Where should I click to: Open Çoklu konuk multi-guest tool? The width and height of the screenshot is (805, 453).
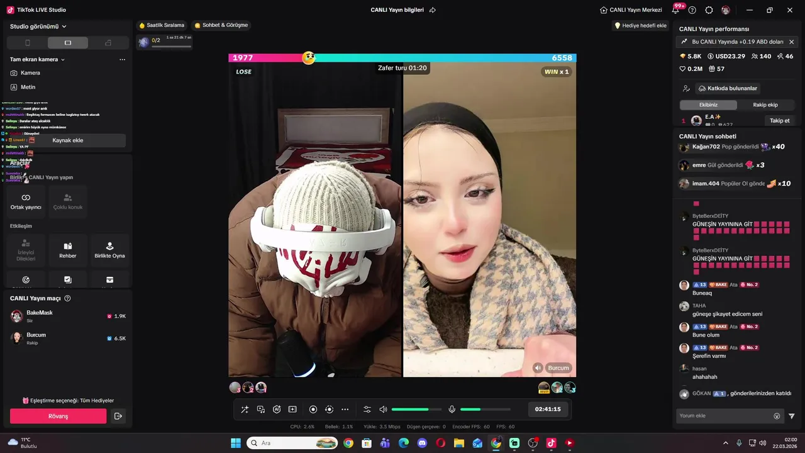pos(68,201)
